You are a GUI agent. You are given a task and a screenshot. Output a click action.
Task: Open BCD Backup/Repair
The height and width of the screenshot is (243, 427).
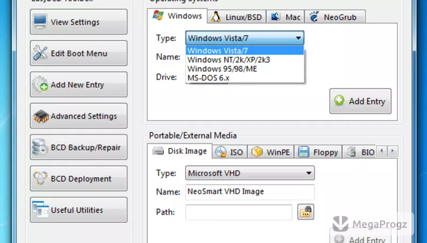78,147
